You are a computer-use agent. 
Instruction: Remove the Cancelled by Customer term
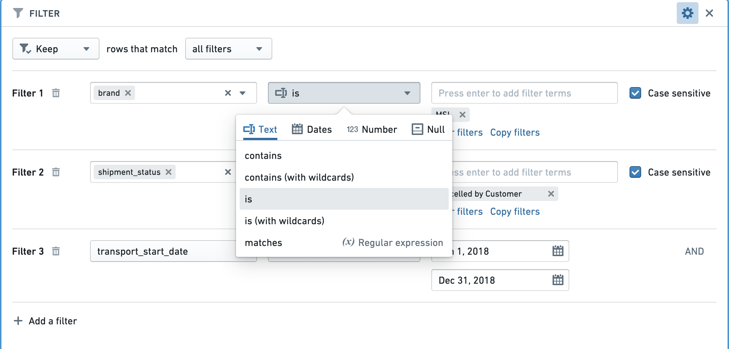pyautogui.click(x=551, y=194)
